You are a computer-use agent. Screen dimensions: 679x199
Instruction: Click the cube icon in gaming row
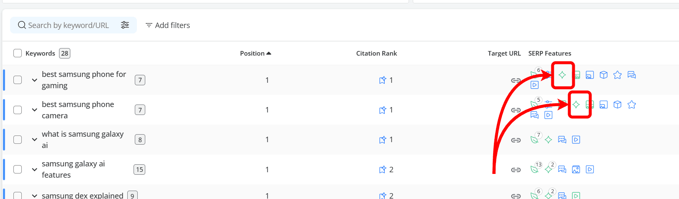[604, 75]
